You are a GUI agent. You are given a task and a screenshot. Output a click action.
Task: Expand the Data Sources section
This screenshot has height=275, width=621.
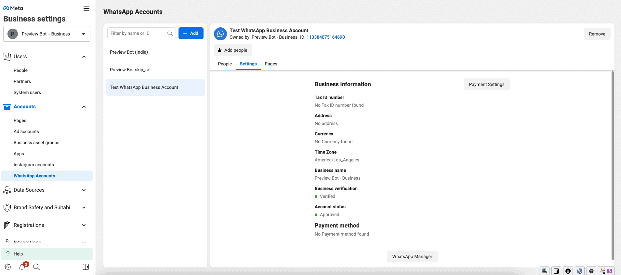84,190
